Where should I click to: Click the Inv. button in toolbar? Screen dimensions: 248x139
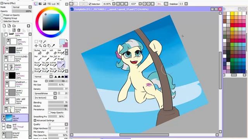point(159,4)
